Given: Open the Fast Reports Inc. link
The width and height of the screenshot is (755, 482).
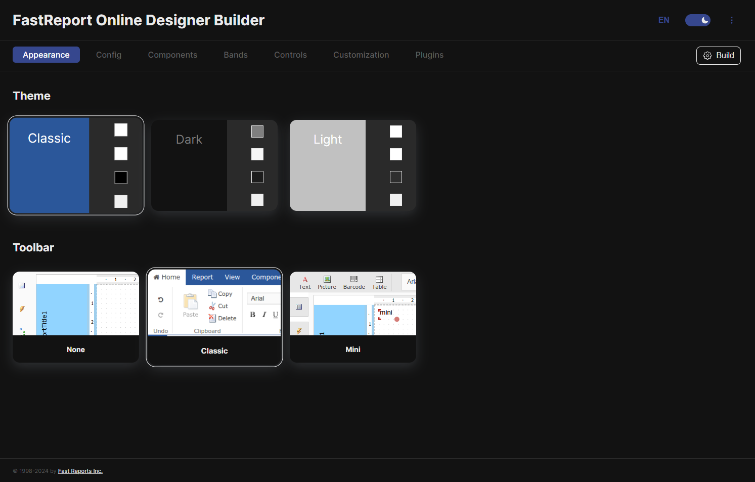Looking at the screenshot, I should [x=80, y=471].
